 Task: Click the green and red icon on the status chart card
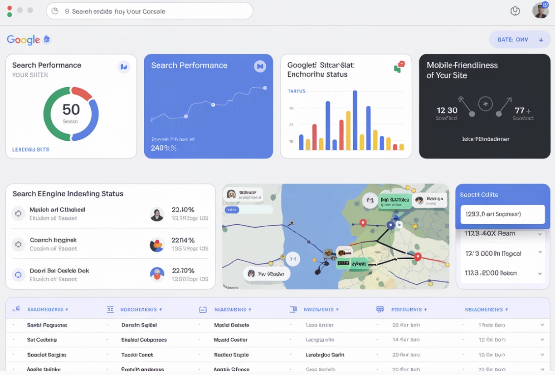pyautogui.click(x=399, y=67)
